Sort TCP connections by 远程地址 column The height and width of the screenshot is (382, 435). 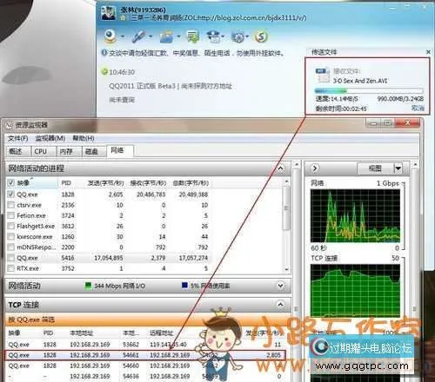pyautogui.click(x=161, y=333)
